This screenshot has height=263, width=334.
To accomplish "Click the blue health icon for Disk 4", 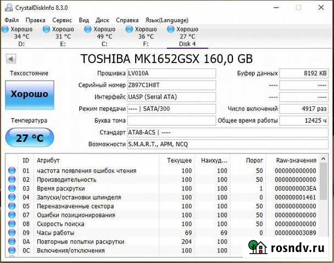I will (x=170, y=29).
